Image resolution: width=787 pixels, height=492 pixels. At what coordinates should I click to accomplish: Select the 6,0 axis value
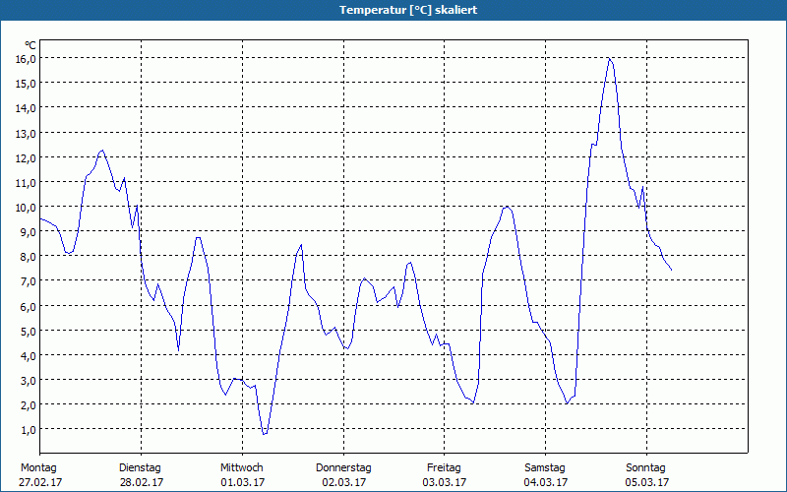[29, 306]
